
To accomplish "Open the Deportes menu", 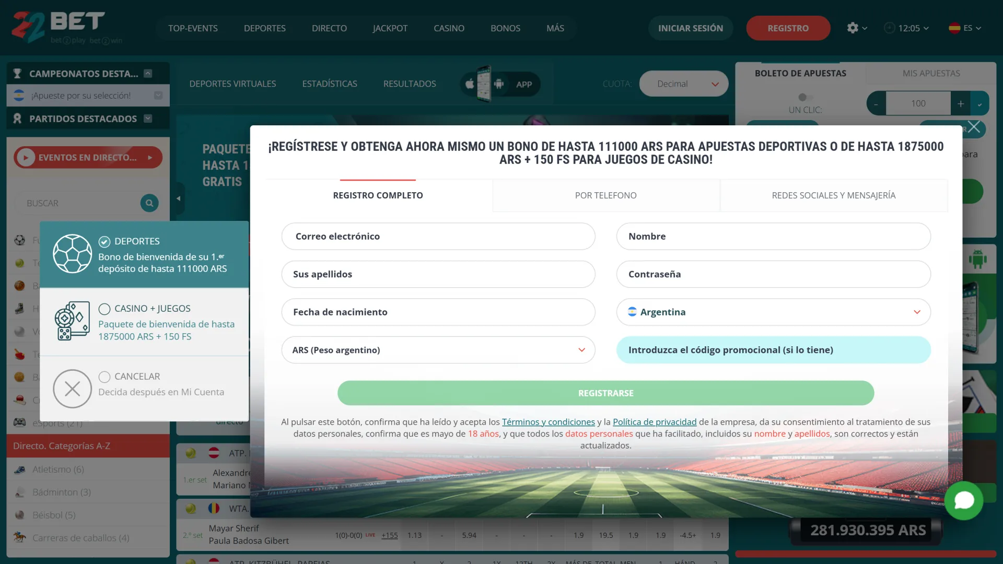I will click(265, 28).
